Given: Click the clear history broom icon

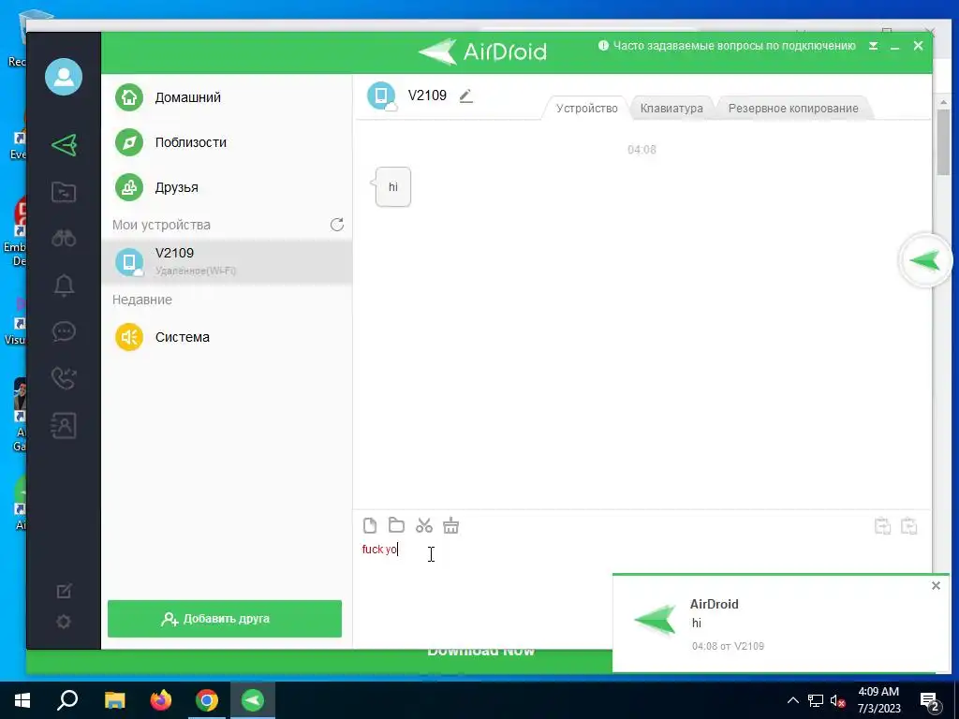Looking at the screenshot, I should pyautogui.click(x=450, y=525).
